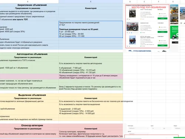Image resolution: width=185 pixels, height=139 pixels.
Task: Select 'Комментарий' cell in yellow section
Action: pos(91,98)
